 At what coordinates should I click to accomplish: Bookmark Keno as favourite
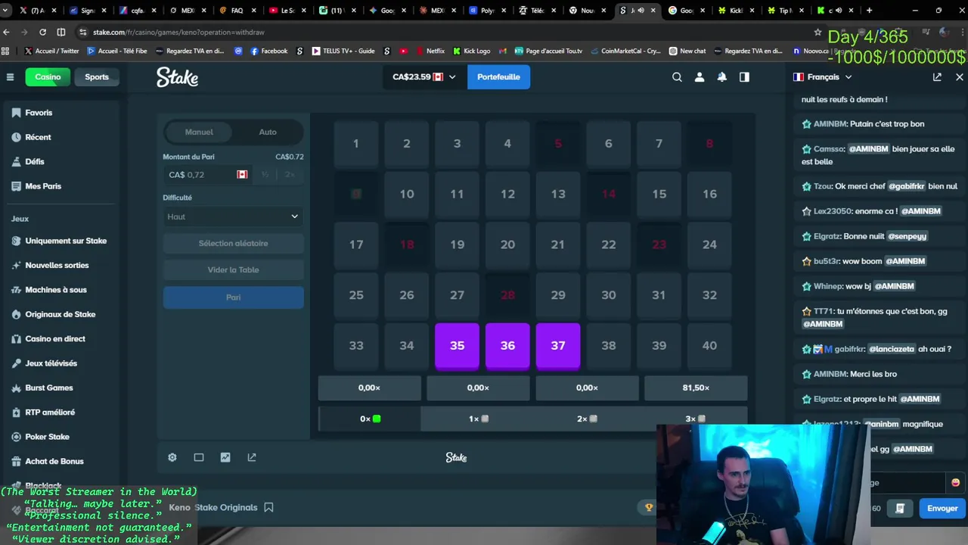[x=268, y=507]
